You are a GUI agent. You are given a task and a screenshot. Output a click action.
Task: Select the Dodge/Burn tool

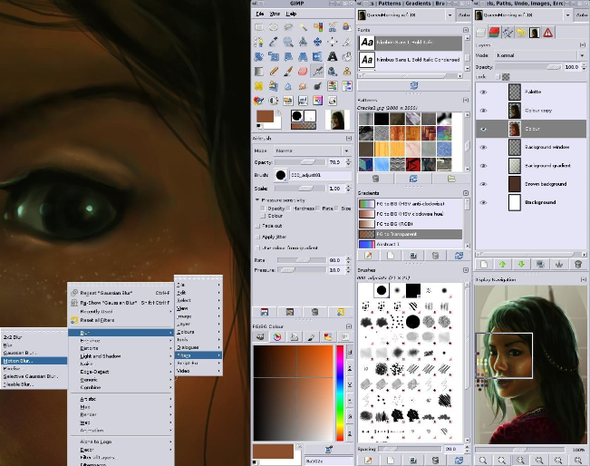point(317,86)
